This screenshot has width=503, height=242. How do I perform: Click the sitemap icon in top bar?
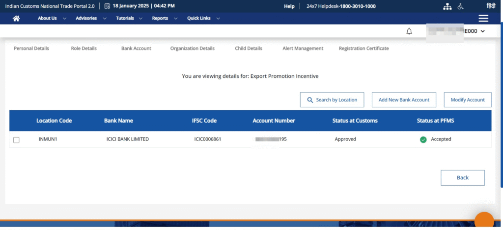(x=447, y=6)
